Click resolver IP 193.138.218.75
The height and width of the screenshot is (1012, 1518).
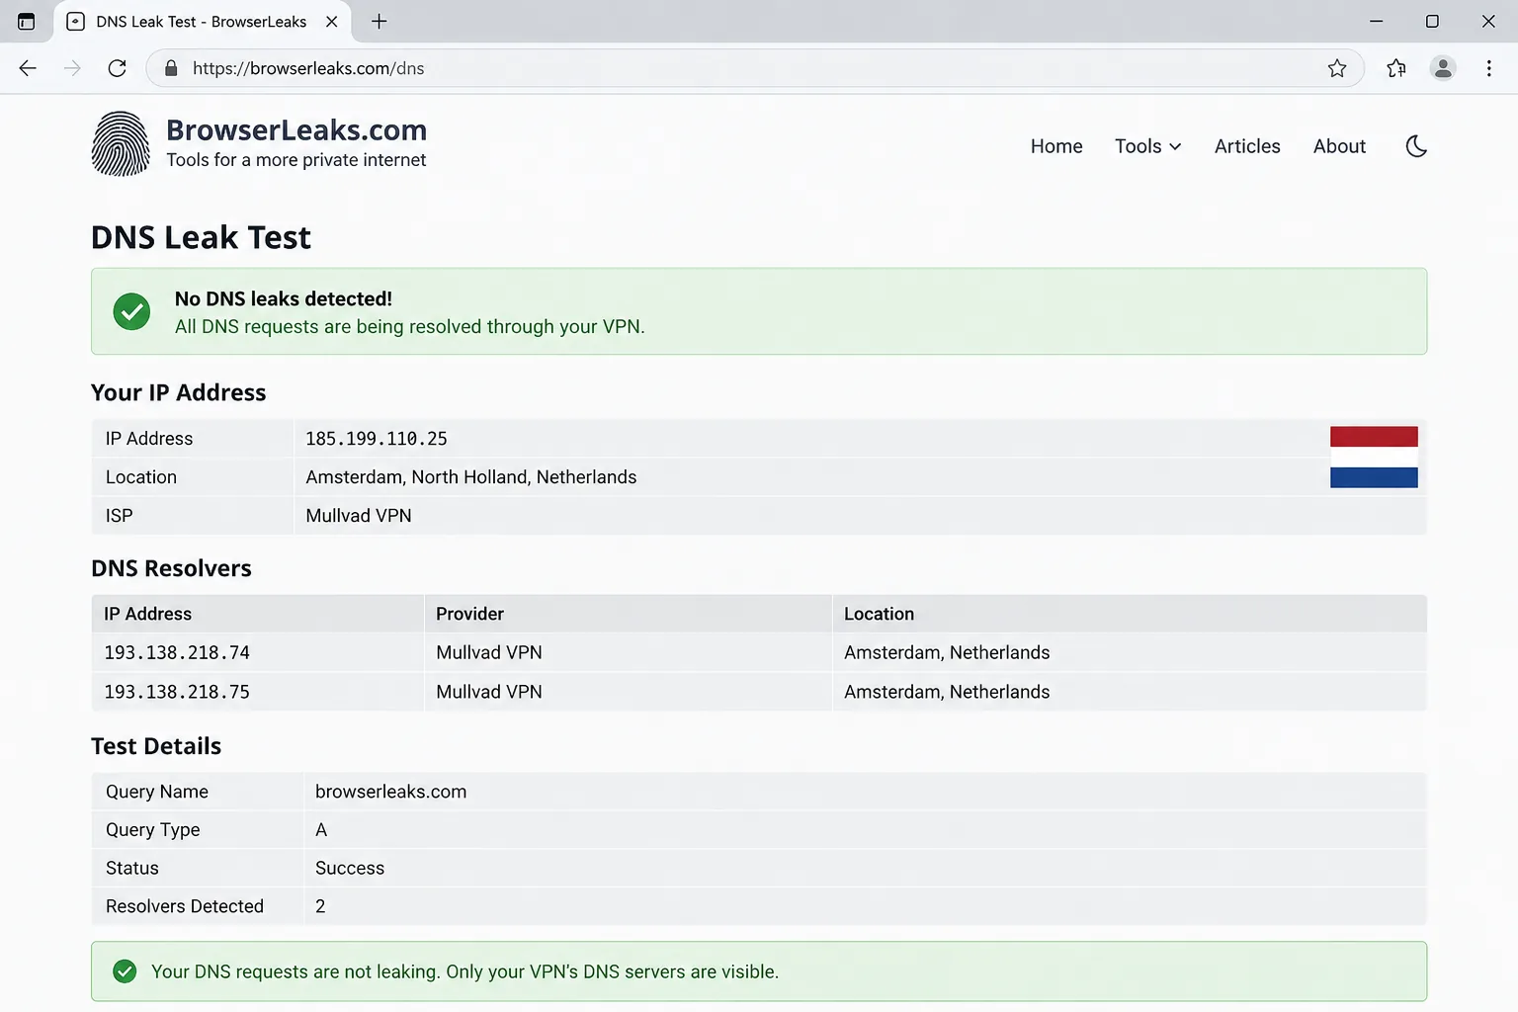coord(177,692)
